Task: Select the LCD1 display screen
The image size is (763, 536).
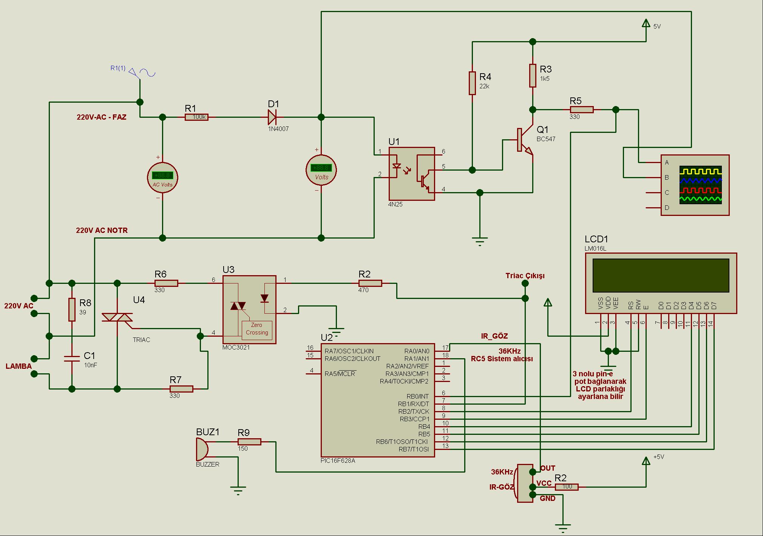Action: 661,276
